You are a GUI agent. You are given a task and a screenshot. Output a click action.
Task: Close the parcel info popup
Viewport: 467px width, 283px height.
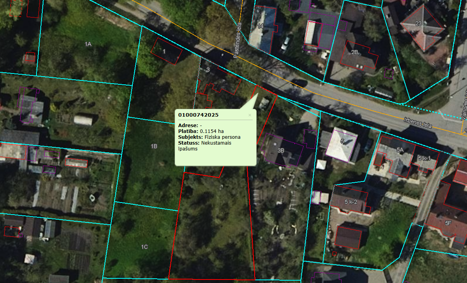250,115
